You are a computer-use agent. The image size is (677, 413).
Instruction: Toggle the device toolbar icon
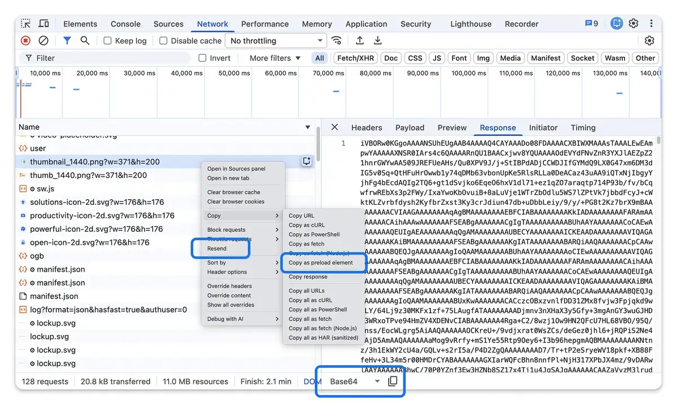43,24
